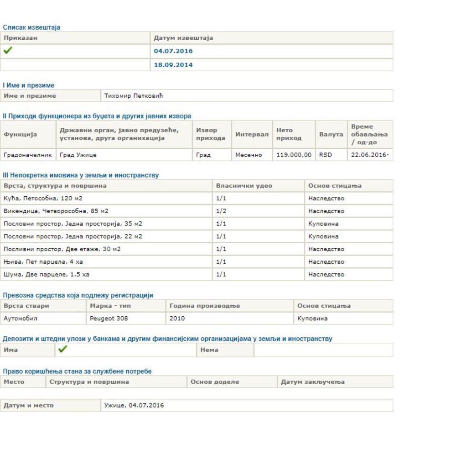Select the Викендица, Четворособна, 85 м2 row
The image size is (456, 455).
click(56, 211)
